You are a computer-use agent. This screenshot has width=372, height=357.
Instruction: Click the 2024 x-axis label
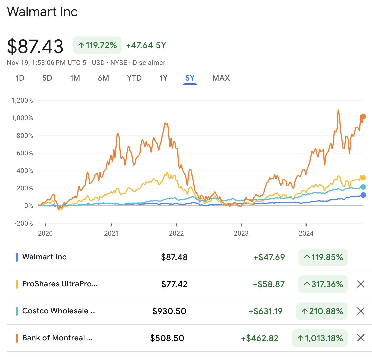click(x=306, y=233)
